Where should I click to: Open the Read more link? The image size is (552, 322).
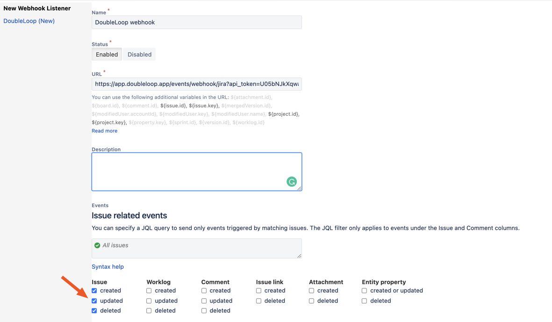coord(105,131)
